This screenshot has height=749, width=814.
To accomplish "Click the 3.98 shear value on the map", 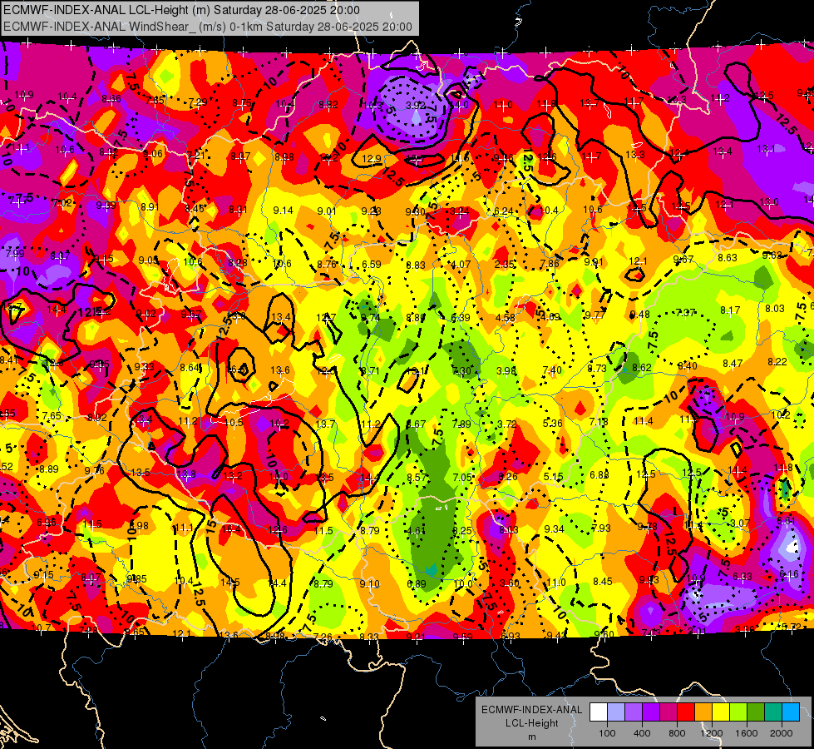I will point(506,370).
